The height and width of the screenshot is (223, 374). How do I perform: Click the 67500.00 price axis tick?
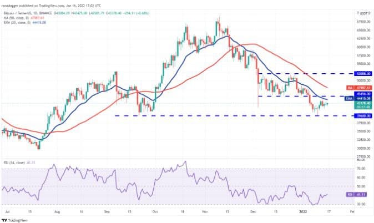[363, 22]
